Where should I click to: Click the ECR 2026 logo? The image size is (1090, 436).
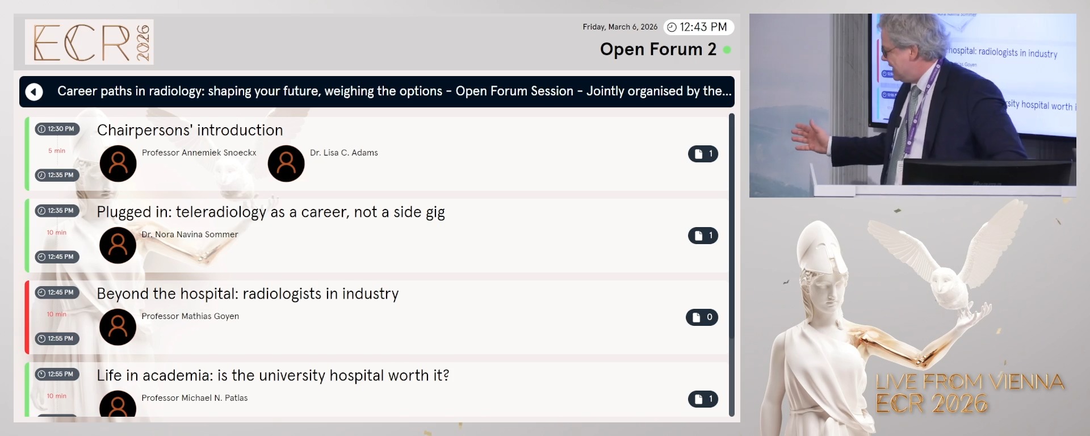coord(89,42)
